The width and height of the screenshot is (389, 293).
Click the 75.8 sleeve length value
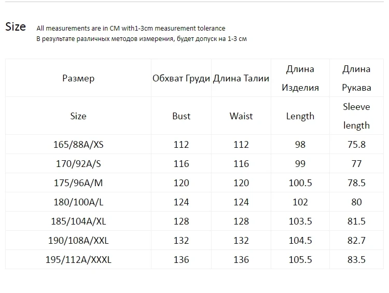click(356, 144)
